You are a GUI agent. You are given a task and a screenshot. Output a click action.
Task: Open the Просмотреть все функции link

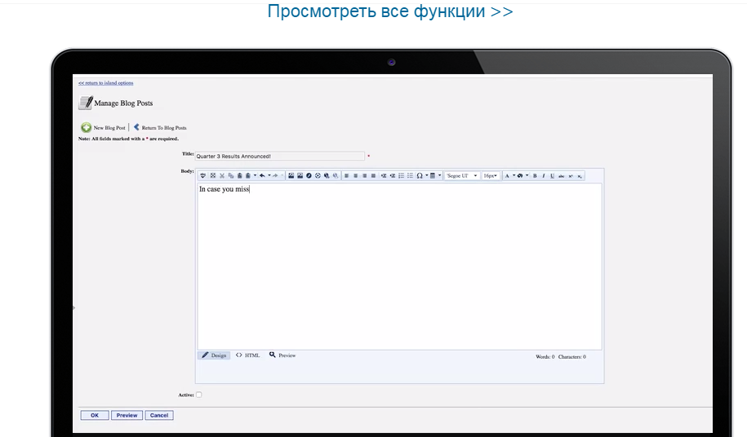pyautogui.click(x=390, y=11)
